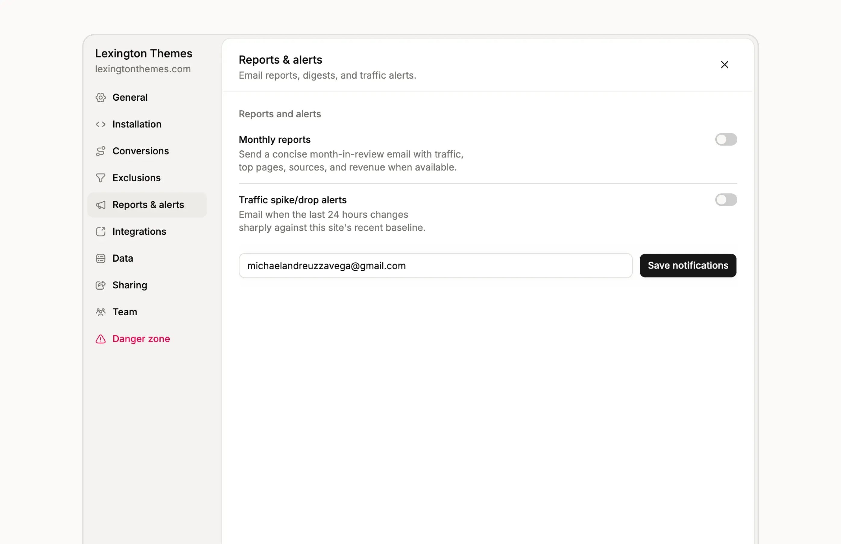
Task: Enable the Monthly reports toggle
Action: (726, 140)
